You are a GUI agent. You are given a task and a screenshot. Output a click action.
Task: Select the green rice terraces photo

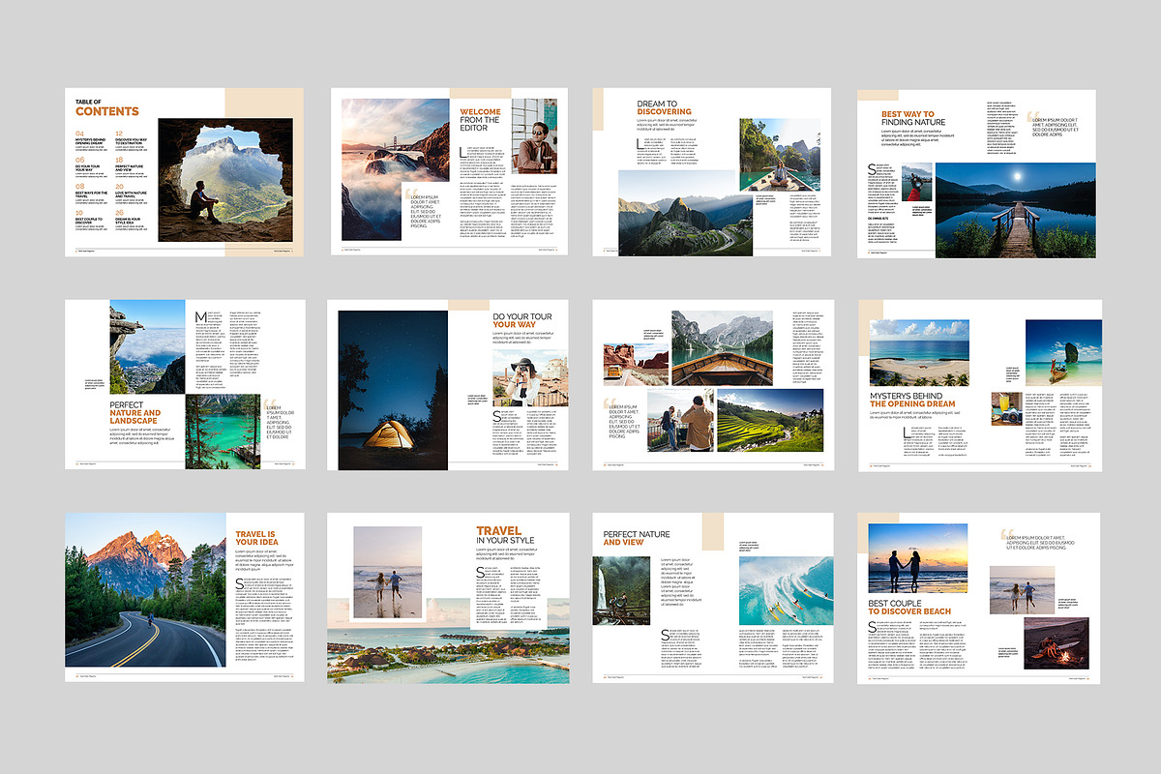(770, 421)
